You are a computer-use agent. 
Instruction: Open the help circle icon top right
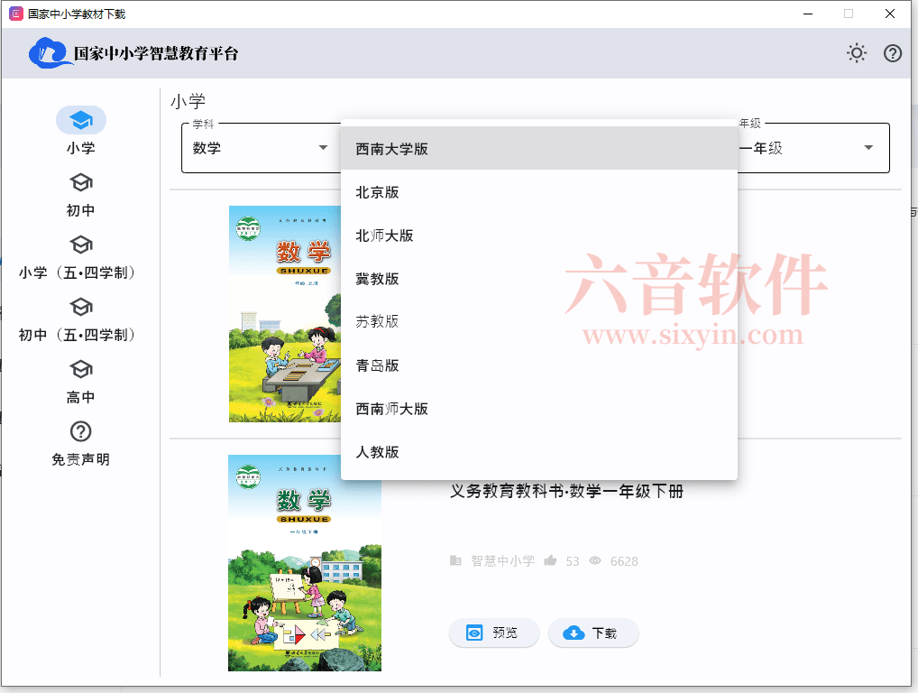coord(893,53)
